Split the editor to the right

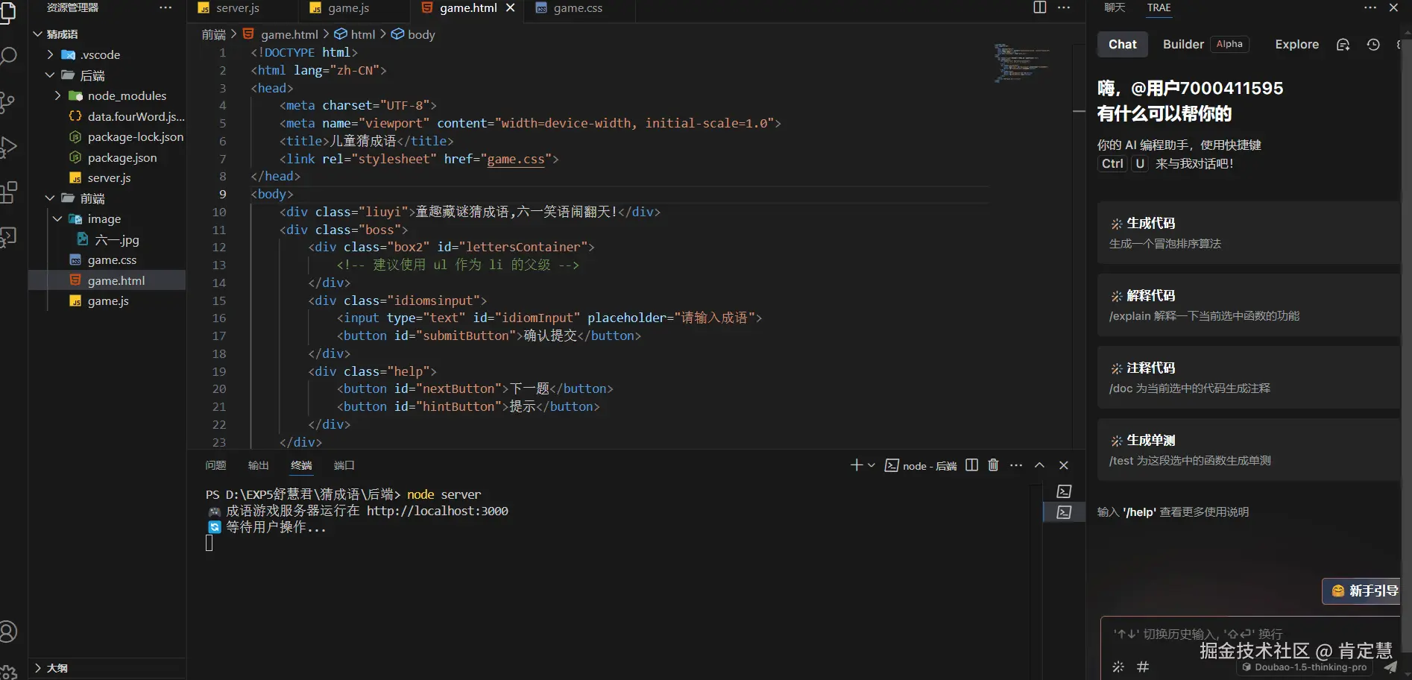(1040, 7)
